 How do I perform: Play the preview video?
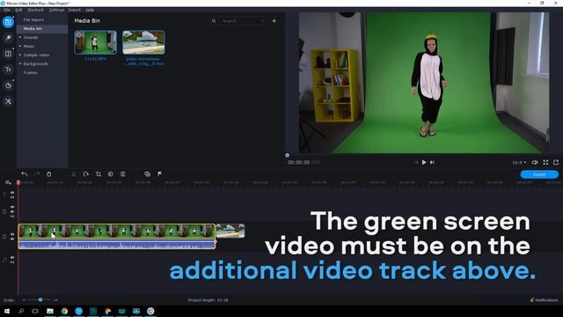(x=424, y=162)
